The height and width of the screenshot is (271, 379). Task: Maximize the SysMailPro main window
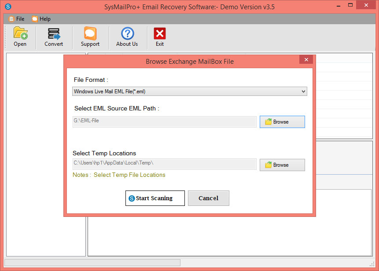(350, 5)
